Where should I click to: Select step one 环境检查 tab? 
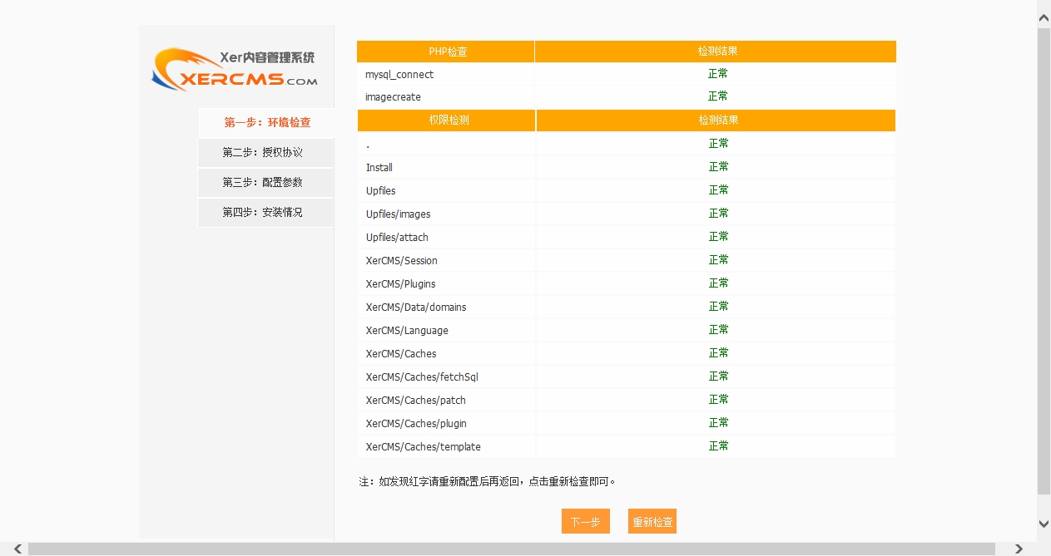click(266, 122)
